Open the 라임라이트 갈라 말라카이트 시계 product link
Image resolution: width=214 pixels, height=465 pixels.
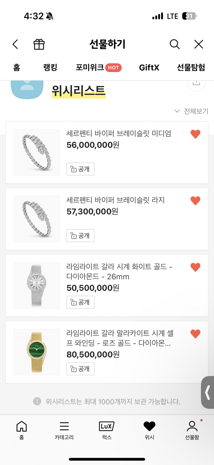tap(120, 338)
